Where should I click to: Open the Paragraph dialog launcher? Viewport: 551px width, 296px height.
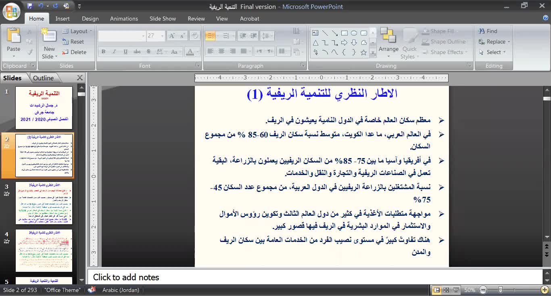(302, 65)
